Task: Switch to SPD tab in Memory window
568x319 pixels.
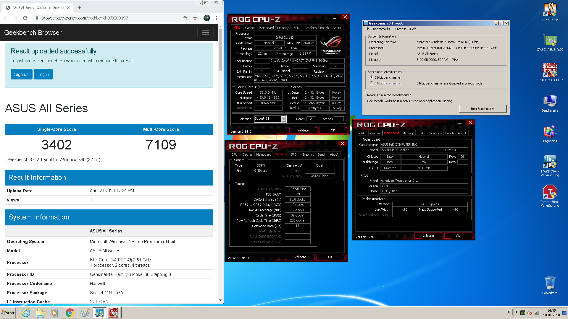Action: pos(293,154)
